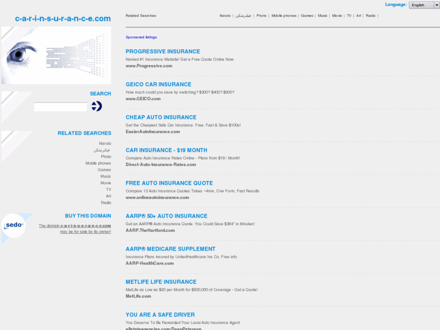Select Mobile phones in top related searches
Image resolution: width=440 pixels, height=330 pixels.
(x=284, y=16)
